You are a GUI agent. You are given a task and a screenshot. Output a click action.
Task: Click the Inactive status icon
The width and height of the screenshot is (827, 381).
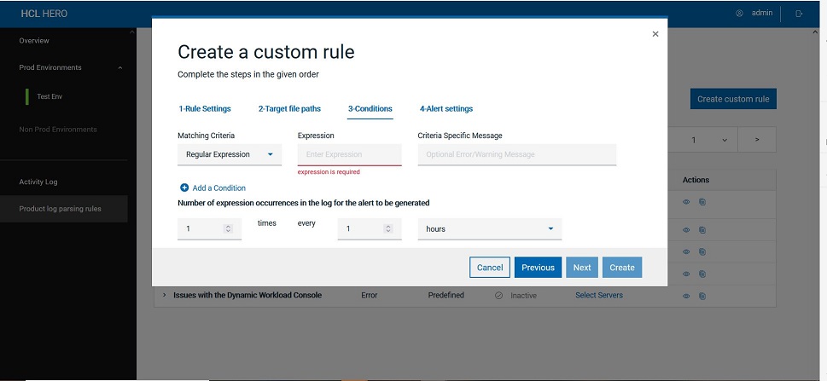(x=498, y=296)
